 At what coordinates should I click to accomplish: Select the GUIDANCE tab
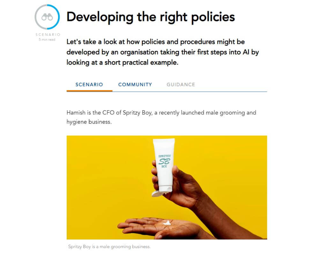[x=181, y=84]
